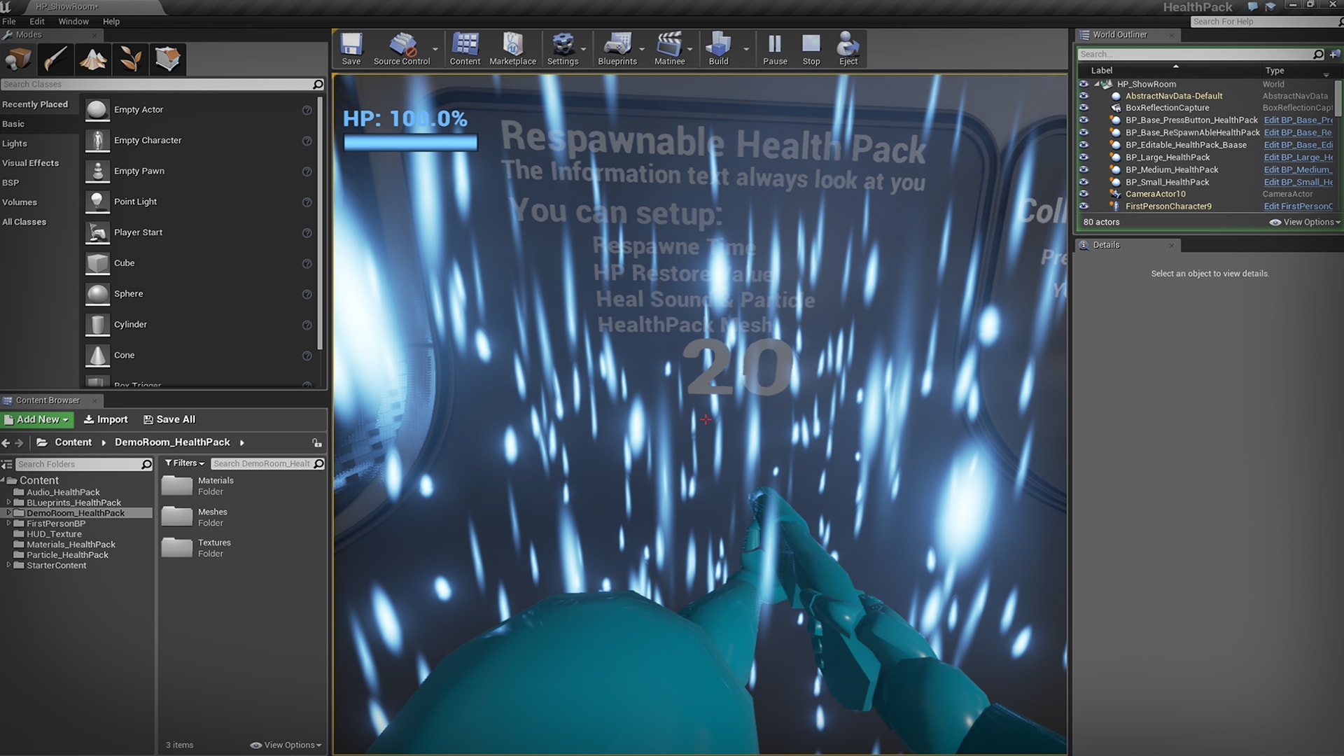Screen dimensions: 1344x756
Task: Switch to Foliage mode in Modes panel
Action: (x=129, y=59)
